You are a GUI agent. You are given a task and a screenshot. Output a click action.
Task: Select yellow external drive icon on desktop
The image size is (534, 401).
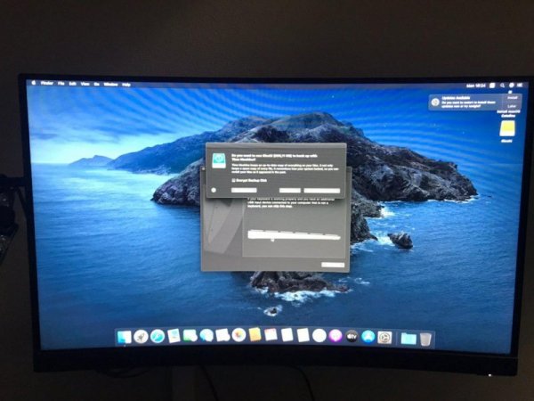point(506,129)
